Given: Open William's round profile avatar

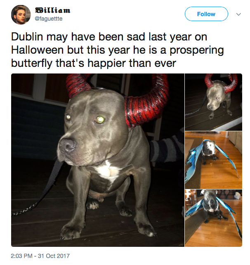Looking at the screenshot, I should click(x=21, y=14).
